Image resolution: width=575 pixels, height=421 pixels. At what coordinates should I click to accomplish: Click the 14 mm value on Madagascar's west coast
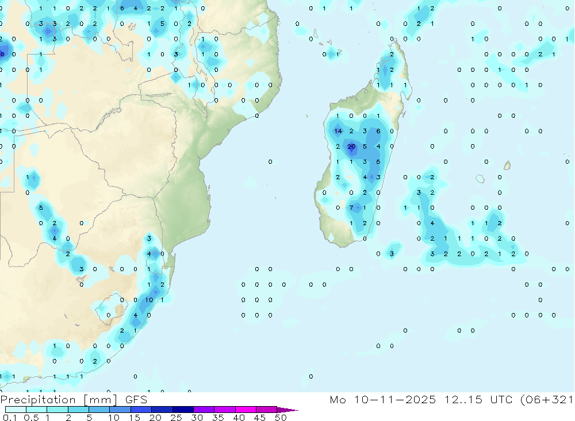tap(338, 131)
